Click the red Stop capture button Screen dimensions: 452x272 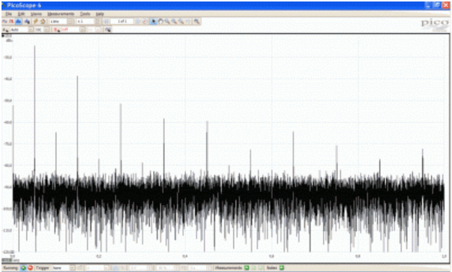pos(30,268)
